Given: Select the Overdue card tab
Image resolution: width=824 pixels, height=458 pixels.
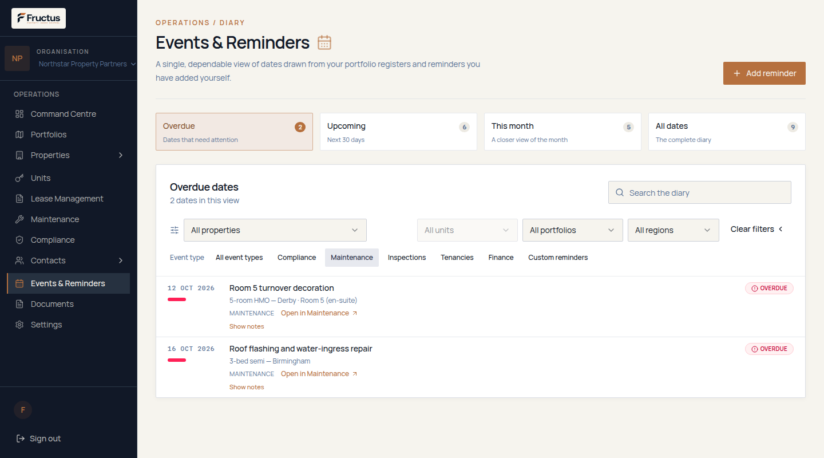Looking at the screenshot, I should point(234,132).
